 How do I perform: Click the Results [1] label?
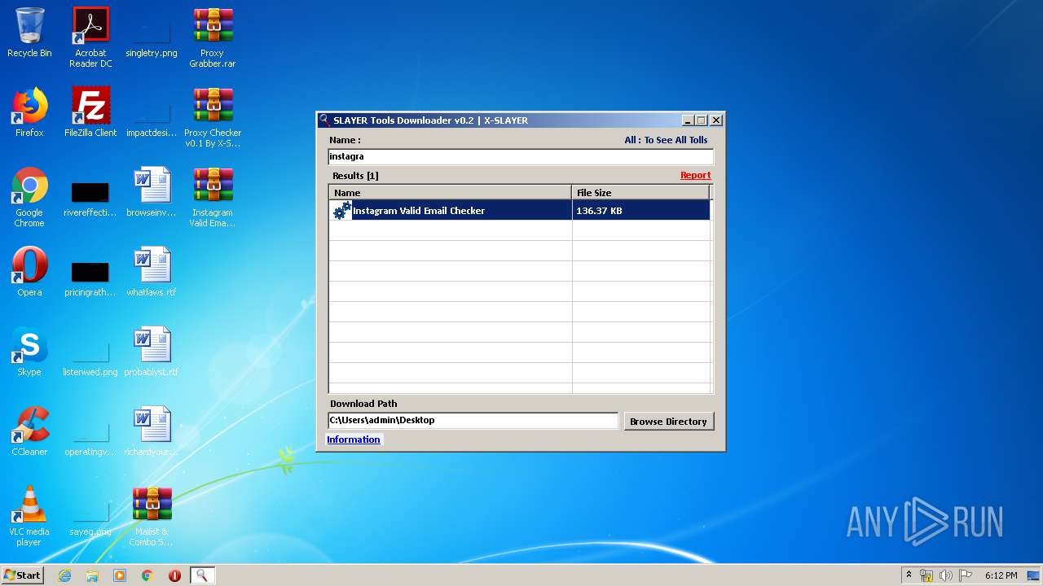click(x=355, y=176)
